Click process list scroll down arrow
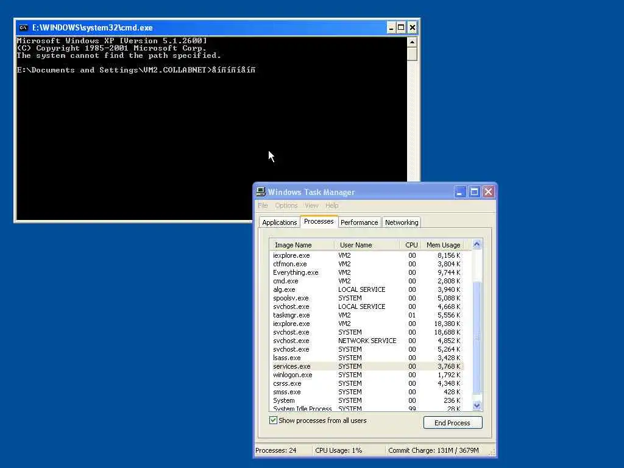 (x=477, y=405)
